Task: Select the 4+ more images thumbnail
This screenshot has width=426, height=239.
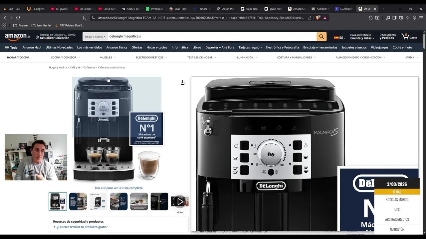Action: (x=159, y=201)
